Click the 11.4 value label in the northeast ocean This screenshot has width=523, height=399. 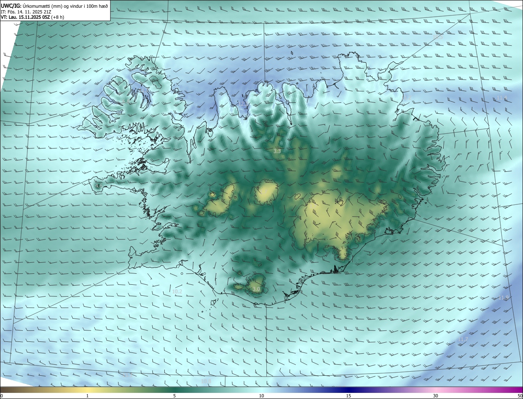(x=501, y=98)
